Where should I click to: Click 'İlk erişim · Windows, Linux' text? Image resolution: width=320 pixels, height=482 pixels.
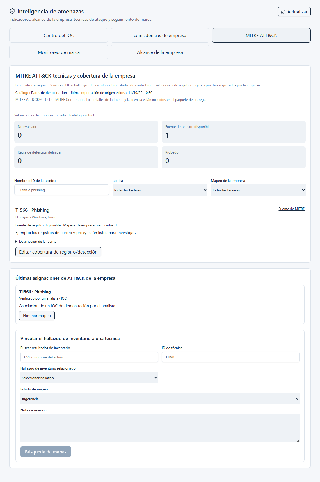[x=35, y=217]
